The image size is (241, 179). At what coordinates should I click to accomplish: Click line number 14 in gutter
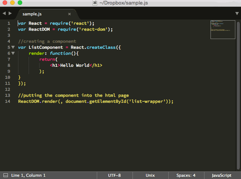(8, 101)
